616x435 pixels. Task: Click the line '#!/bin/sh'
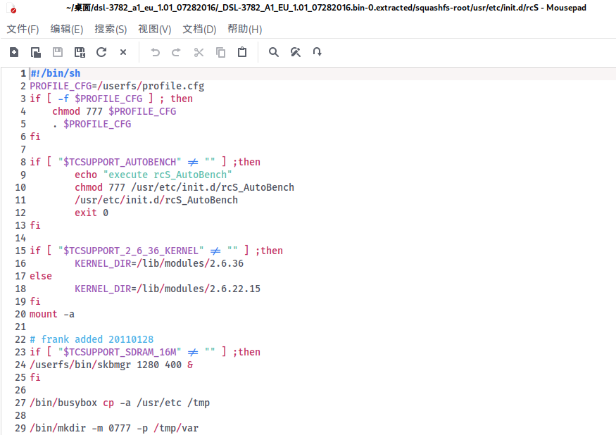(56, 73)
